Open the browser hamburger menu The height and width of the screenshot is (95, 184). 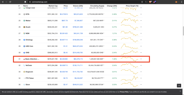coord(182,2)
